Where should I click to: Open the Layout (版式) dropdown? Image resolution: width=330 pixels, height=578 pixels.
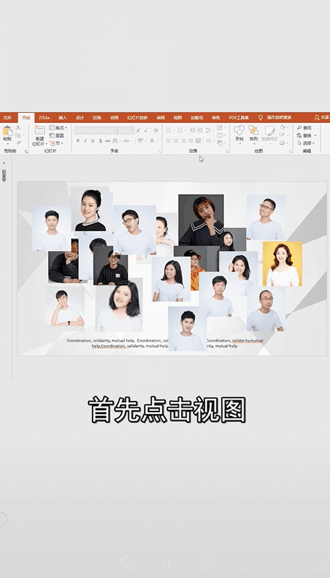[x=58, y=127]
